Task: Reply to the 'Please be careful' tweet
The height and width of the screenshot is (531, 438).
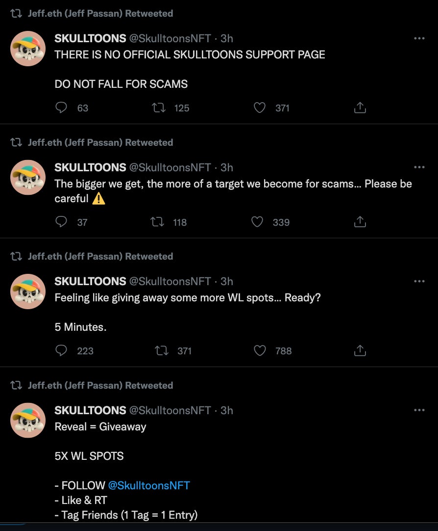Action: click(x=61, y=222)
